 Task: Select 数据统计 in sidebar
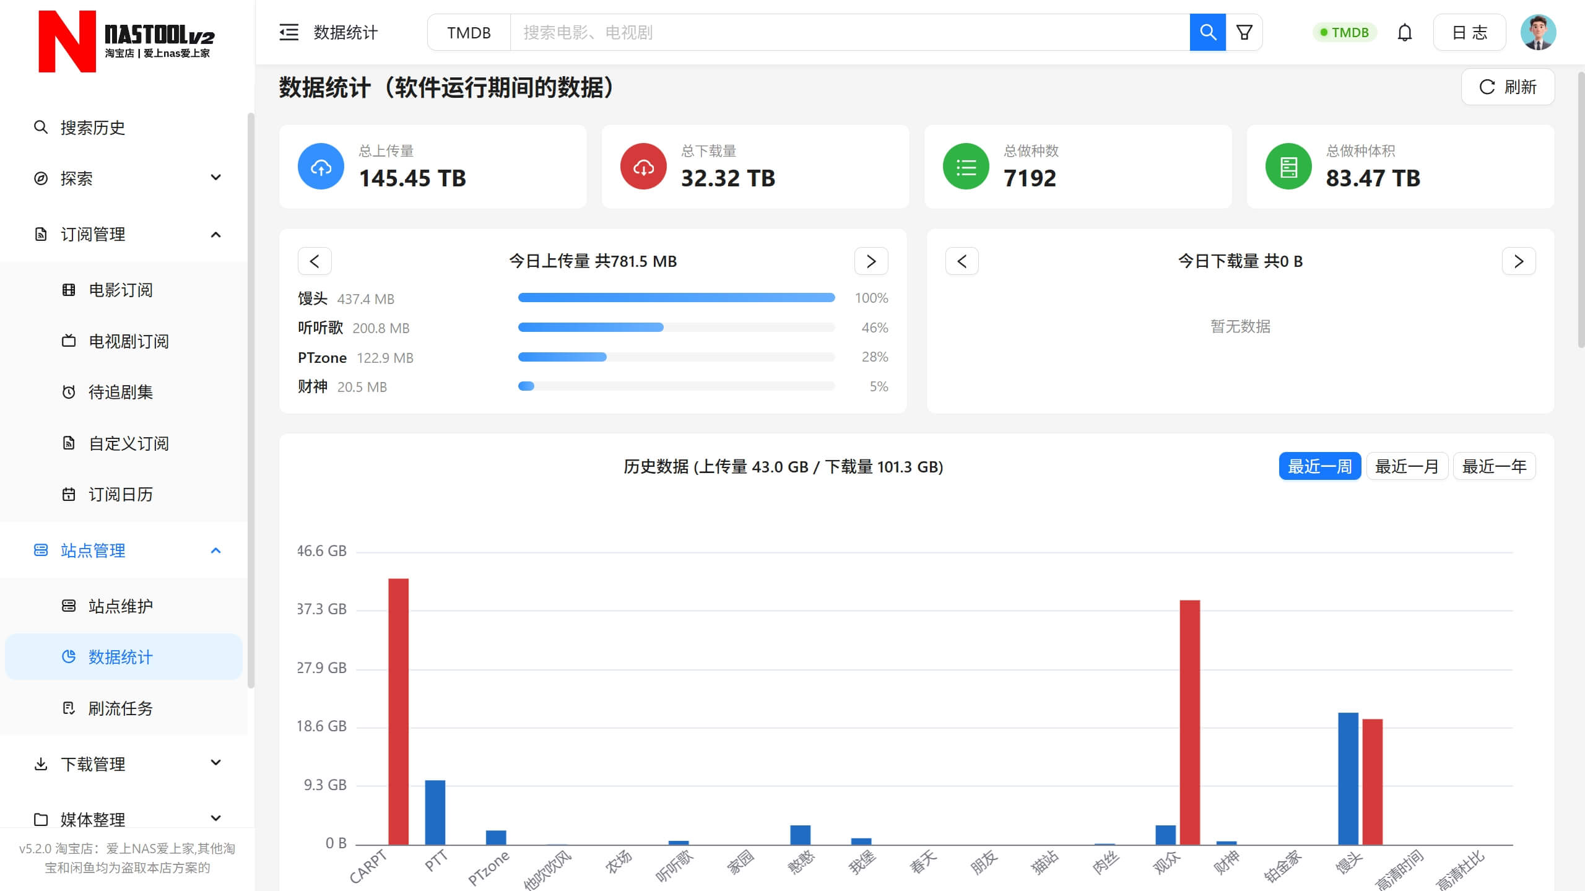[x=124, y=656]
